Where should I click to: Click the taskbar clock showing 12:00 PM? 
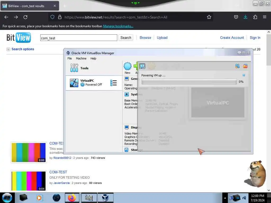[x=258, y=198]
